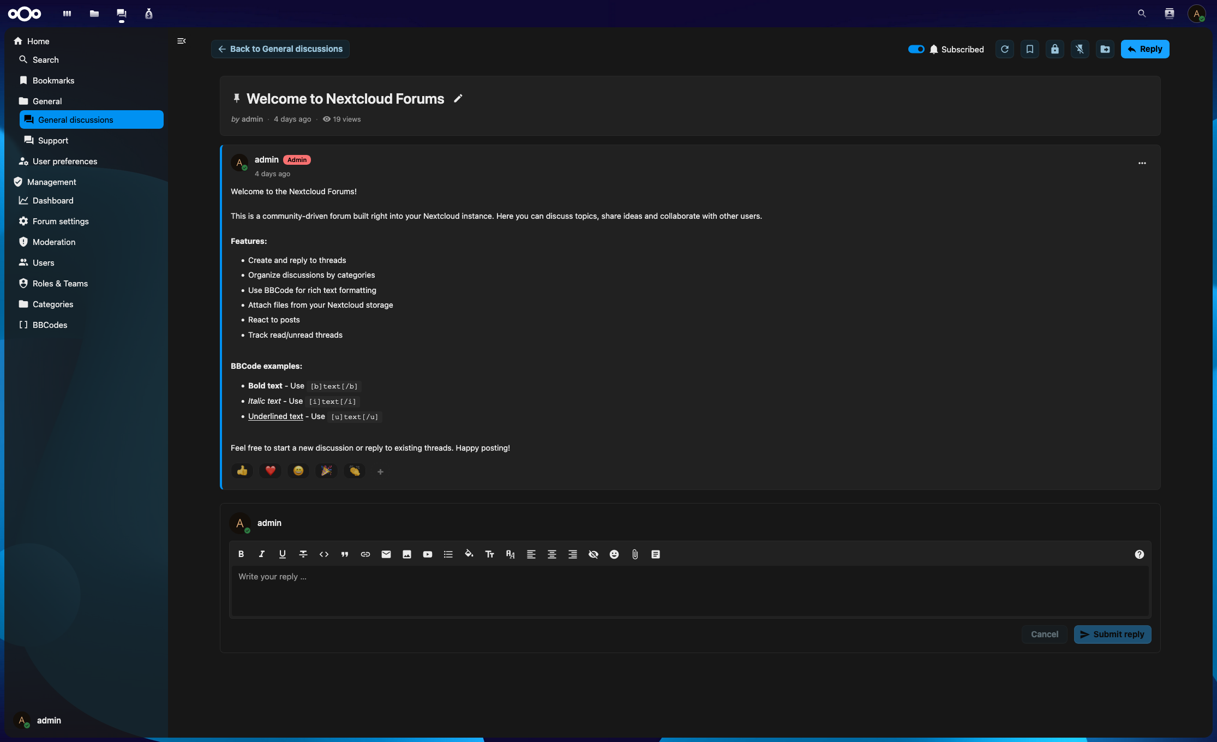React with party popper emoji
Screen dimensions: 1217x742
point(326,471)
